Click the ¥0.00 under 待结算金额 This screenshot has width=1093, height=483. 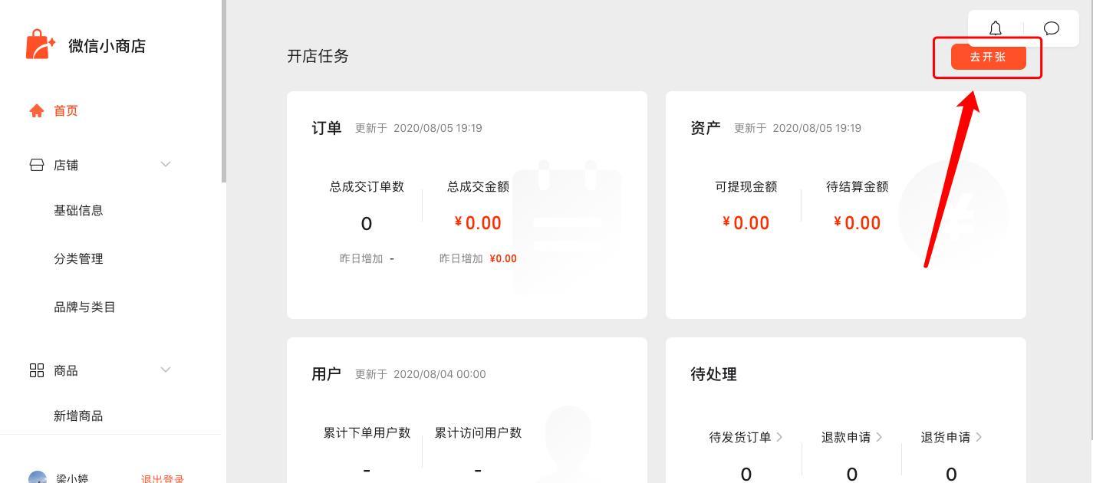point(858,223)
